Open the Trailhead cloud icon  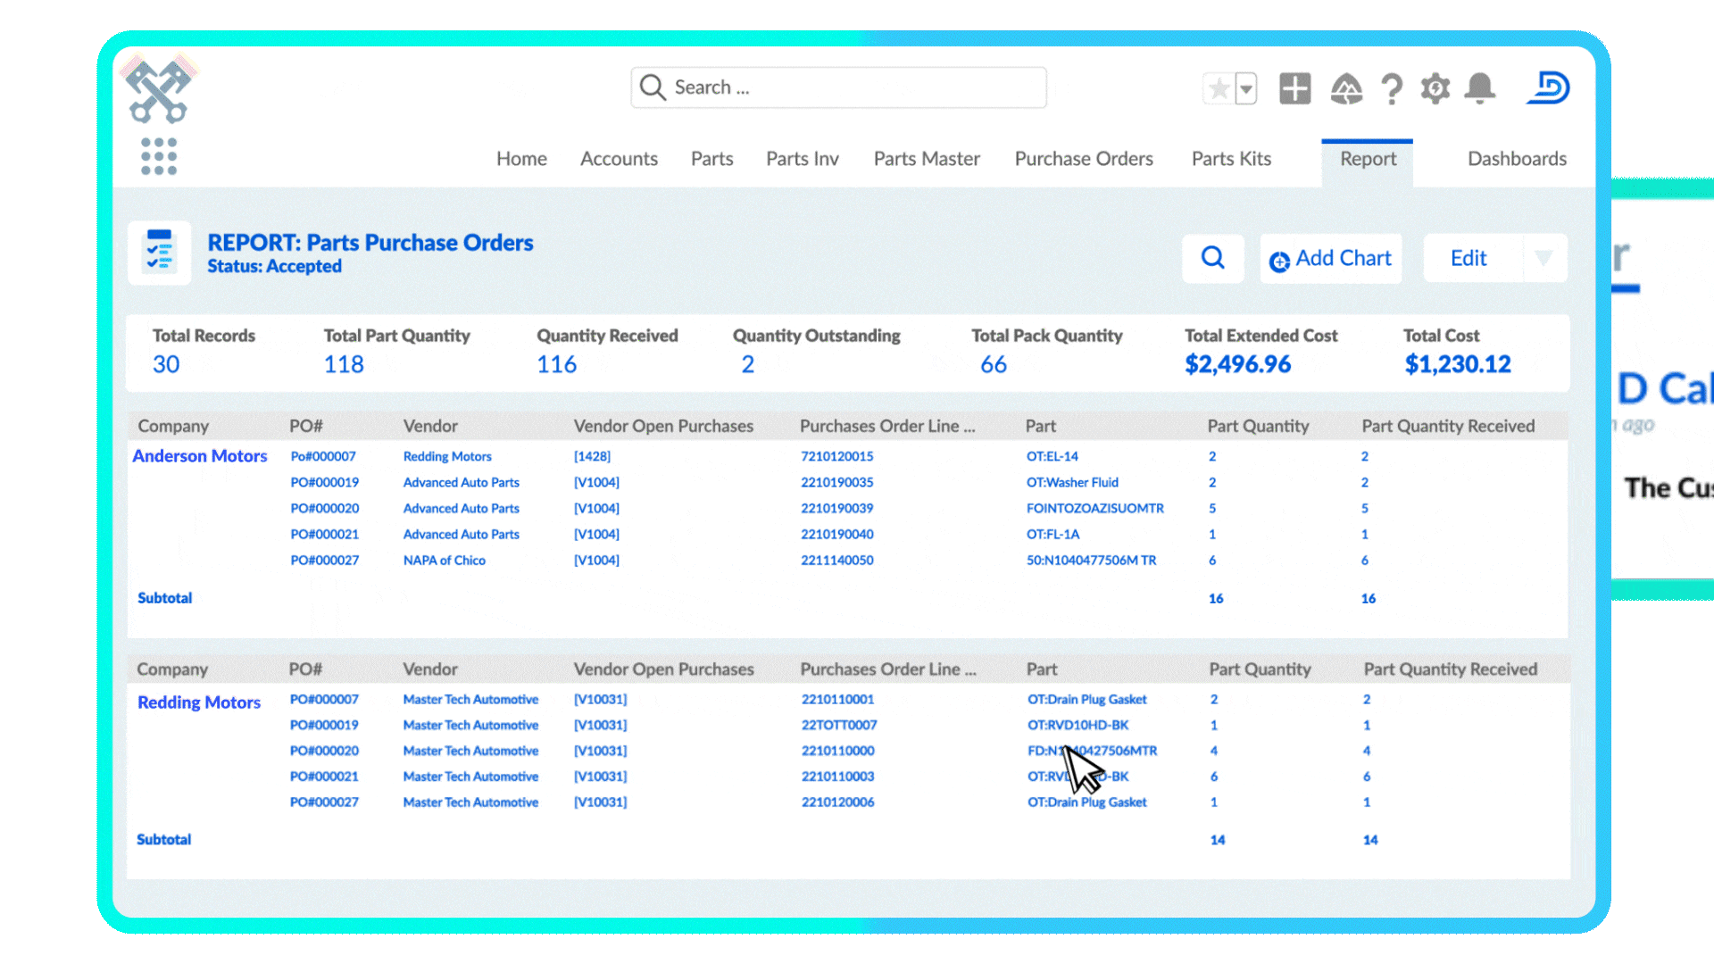tap(1346, 88)
